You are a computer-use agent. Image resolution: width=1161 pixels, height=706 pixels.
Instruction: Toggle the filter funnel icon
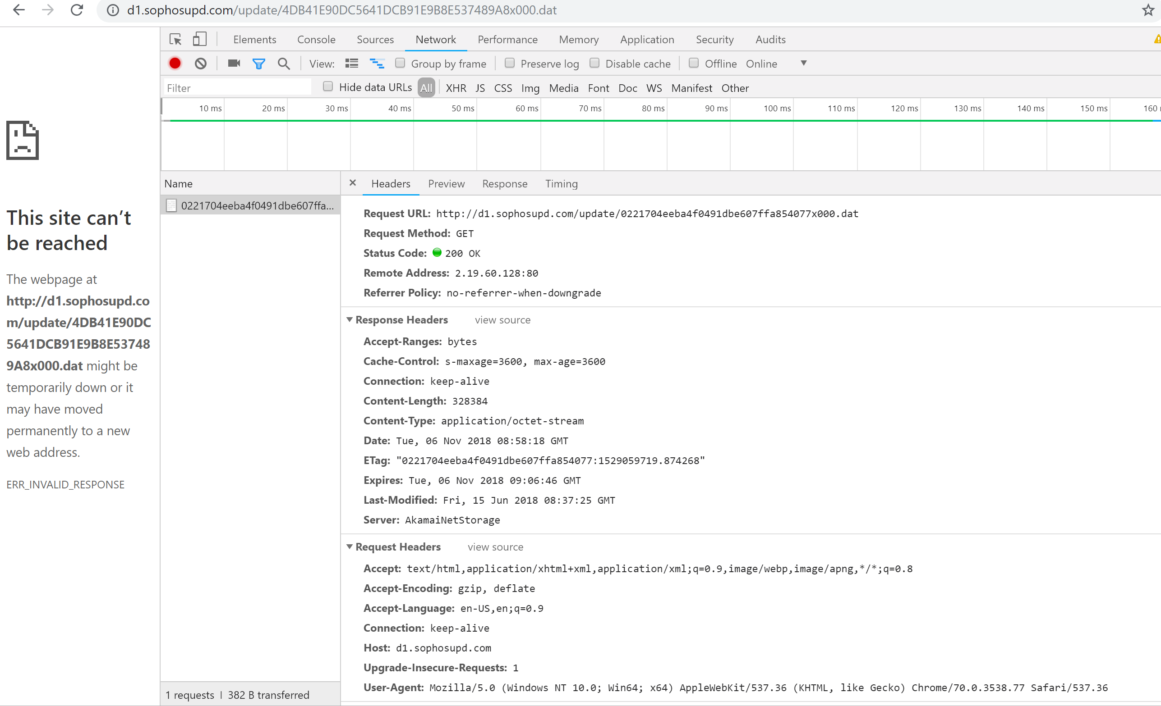[259, 64]
